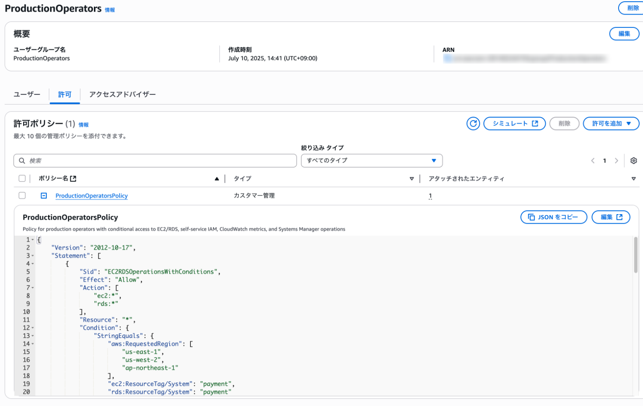Click the "us-west-2" region line
Screen dimensions: 643x406
tap(141, 360)
